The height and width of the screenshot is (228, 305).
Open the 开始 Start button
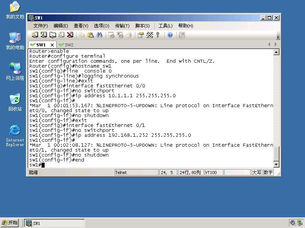click(10, 223)
